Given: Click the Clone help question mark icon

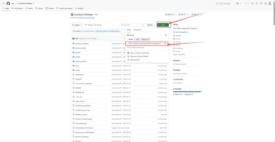Looking at the screenshot, I should click(166, 35).
